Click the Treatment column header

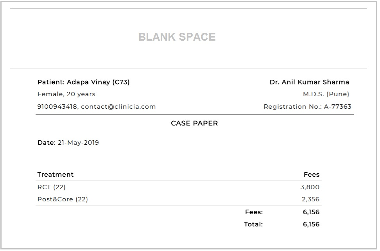[56, 175]
